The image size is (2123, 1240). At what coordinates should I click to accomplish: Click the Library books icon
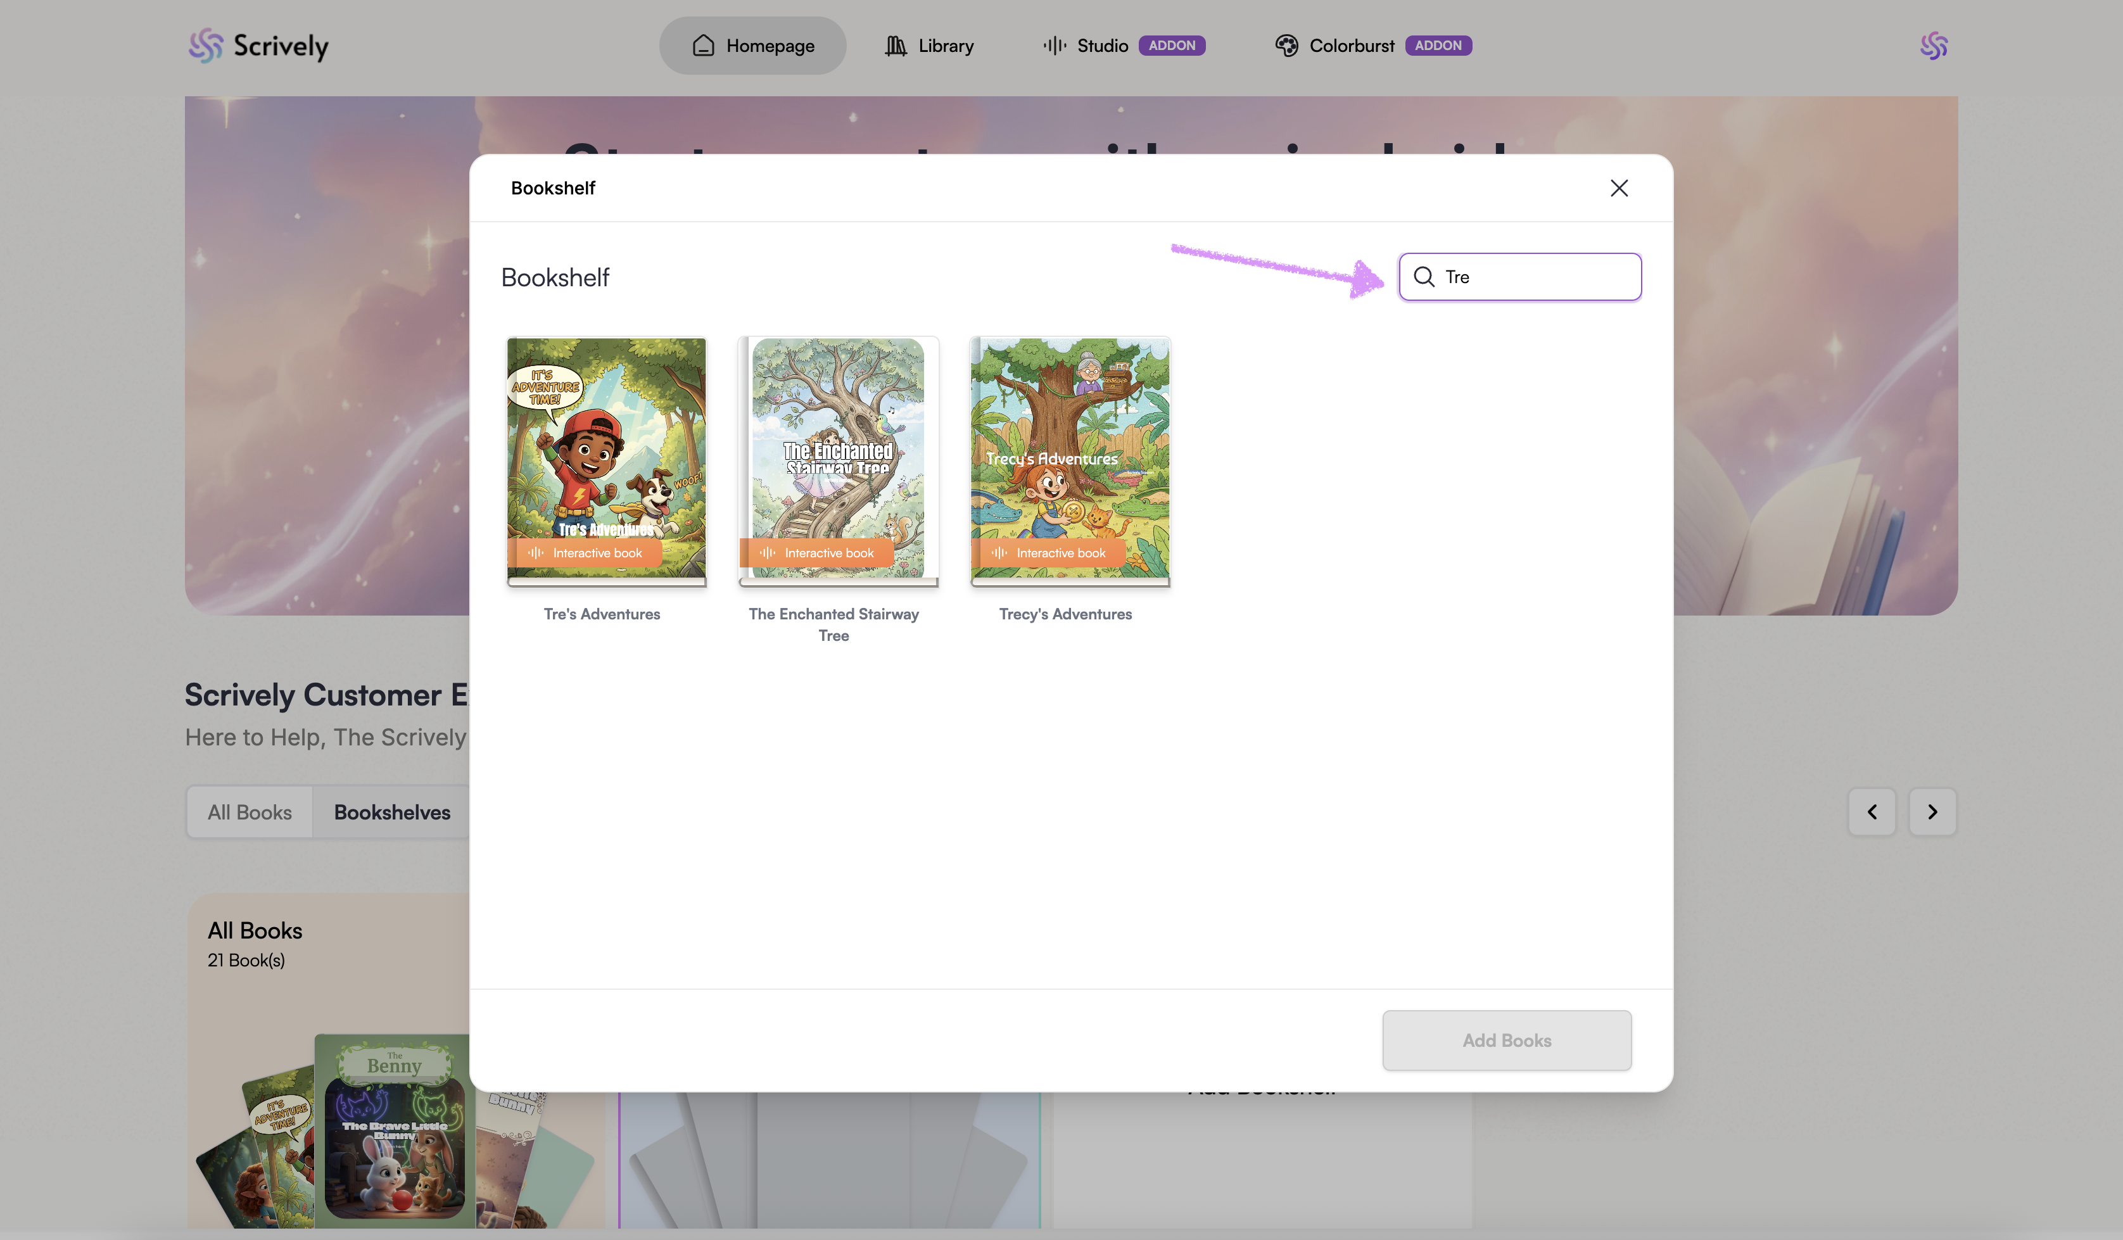tap(896, 46)
